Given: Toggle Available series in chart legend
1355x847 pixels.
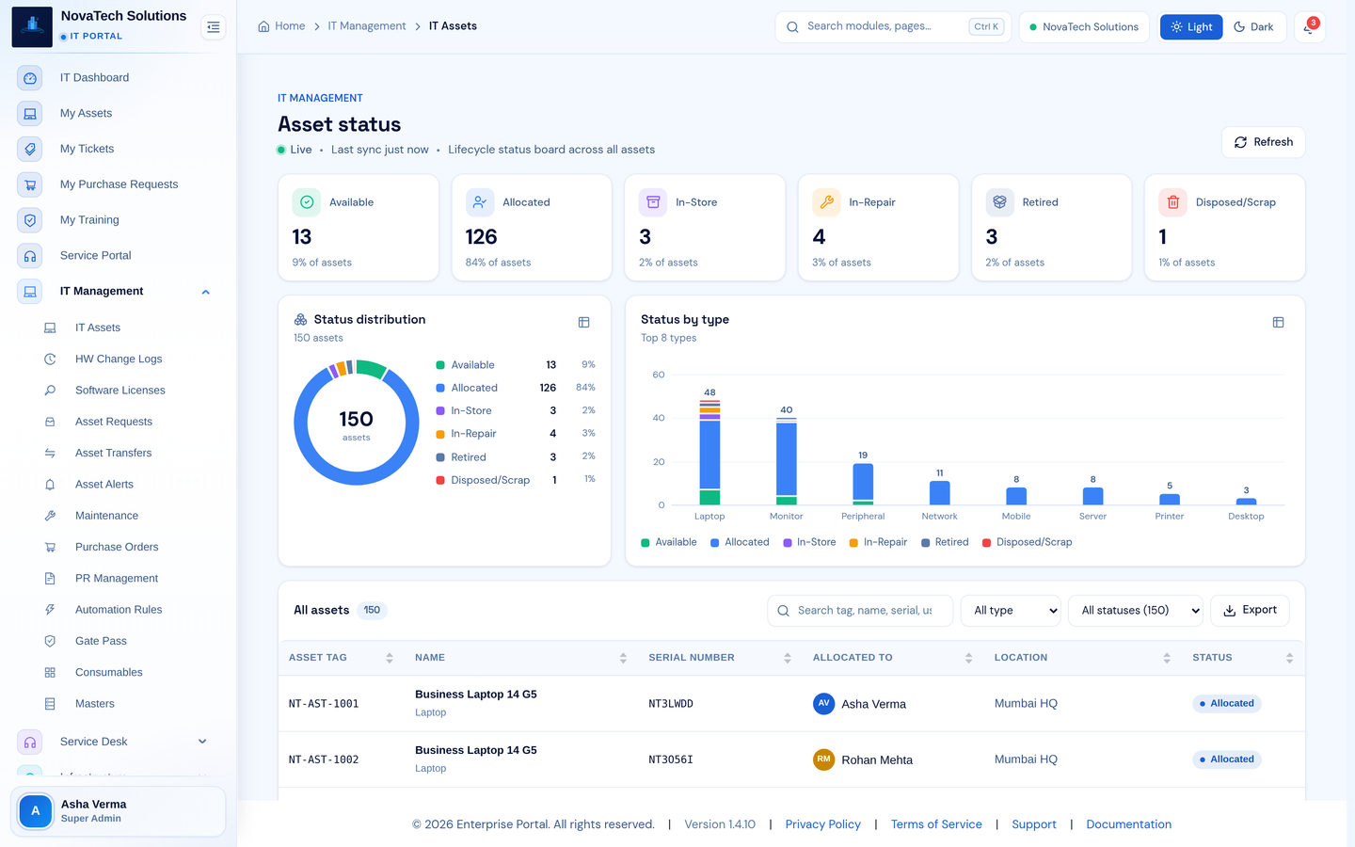Looking at the screenshot, I should (669, 542).
